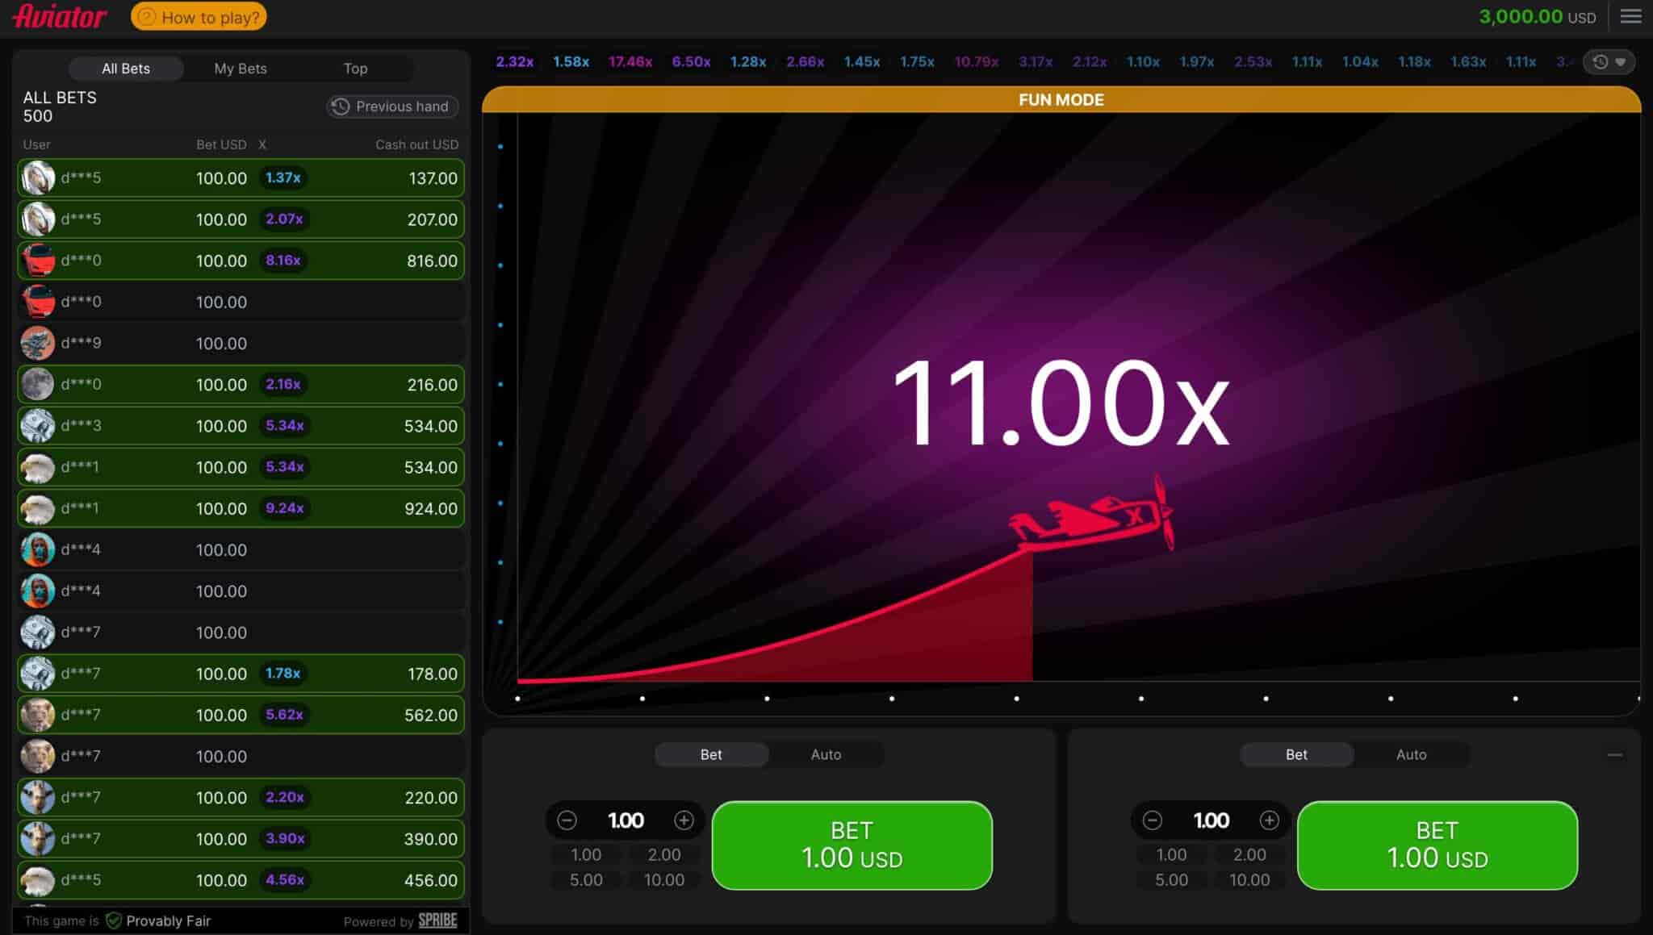1653x935 pixels.
Task: Click the Aviator logo
Action: 60,17
